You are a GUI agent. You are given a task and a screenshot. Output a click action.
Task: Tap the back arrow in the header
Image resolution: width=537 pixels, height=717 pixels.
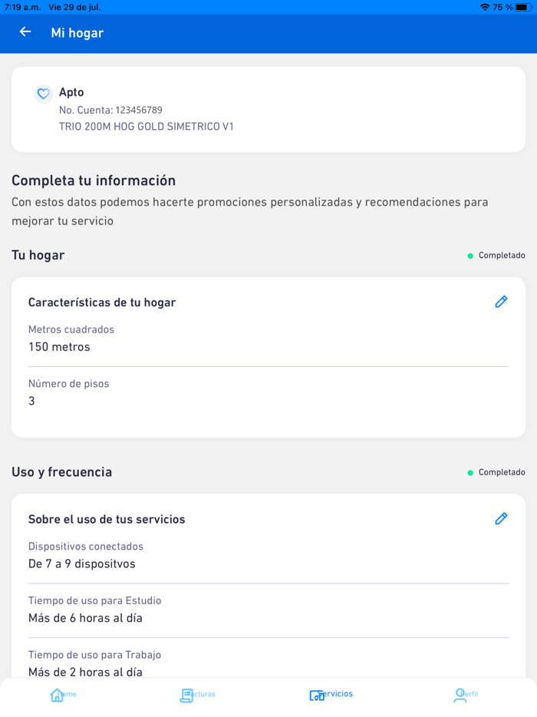click(x=25, y=33)
